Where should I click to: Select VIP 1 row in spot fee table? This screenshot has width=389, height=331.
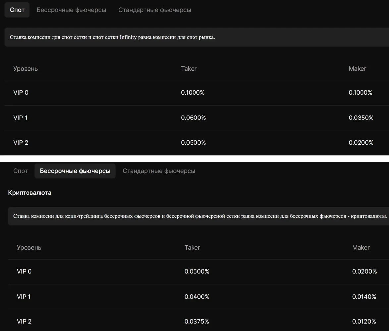20,118
